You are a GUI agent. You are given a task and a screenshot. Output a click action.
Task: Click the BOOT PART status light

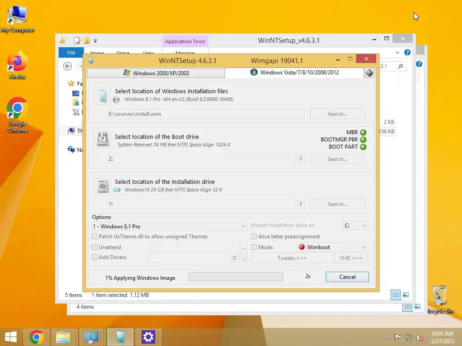(x=363, y=147)
